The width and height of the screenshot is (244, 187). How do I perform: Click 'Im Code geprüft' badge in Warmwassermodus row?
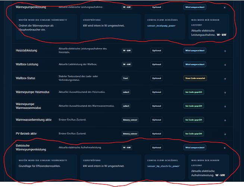pos(194,106)
